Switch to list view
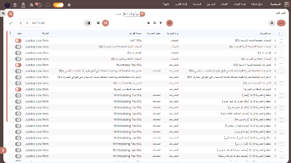Image resolution: width=291 pixels, height=163 pixels. pos(105,23)
